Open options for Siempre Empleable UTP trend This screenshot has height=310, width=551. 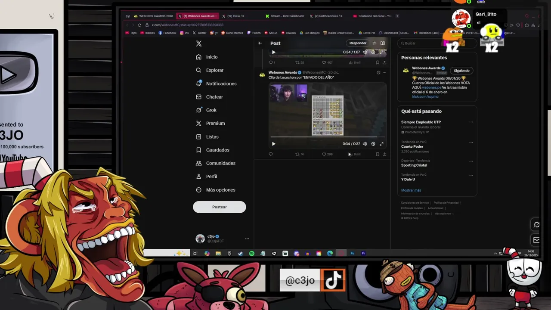point(471,122)
